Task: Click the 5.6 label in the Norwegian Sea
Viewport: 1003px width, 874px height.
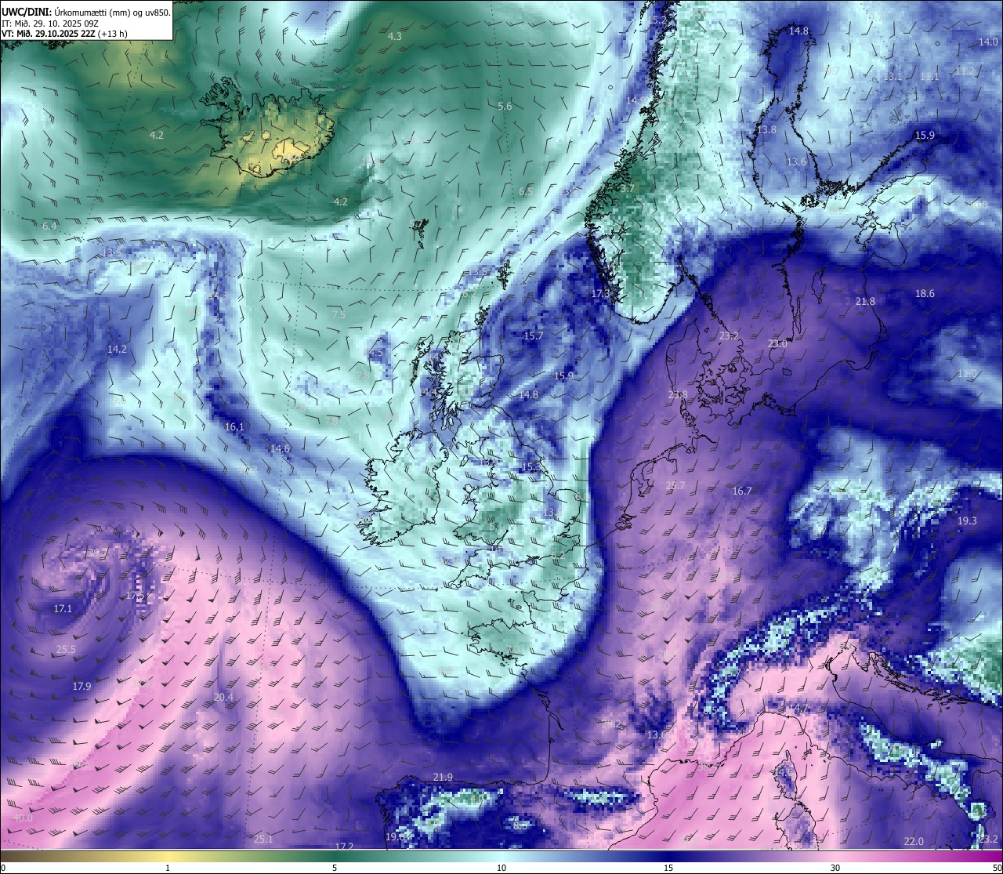Action: coord(505,106)
